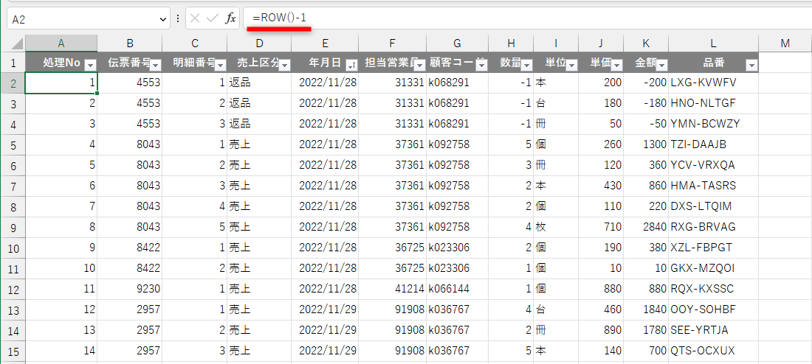The width and height of the screenshot is (812, 364).
Task: Select 明細番号 cell showing 5 in row 9
Action: point(195,228)
